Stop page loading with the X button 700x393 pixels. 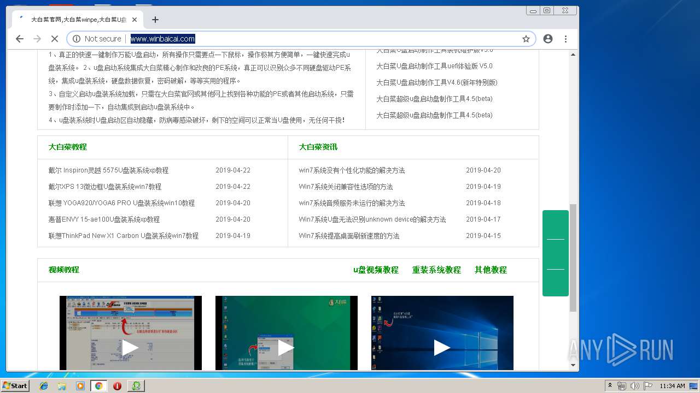[54, 39]
